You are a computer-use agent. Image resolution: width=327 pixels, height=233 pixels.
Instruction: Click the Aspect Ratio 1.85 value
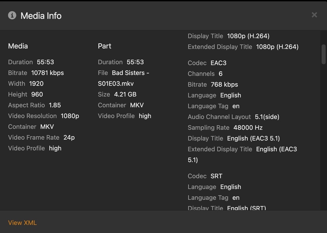click(x=55, y=105)
